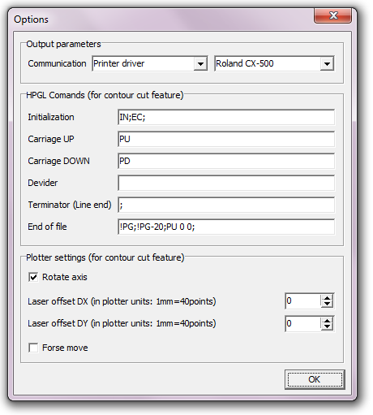Decrease Laser offset DY with down arrow
This screenshot has width=373, height=415.
point(327,326)
